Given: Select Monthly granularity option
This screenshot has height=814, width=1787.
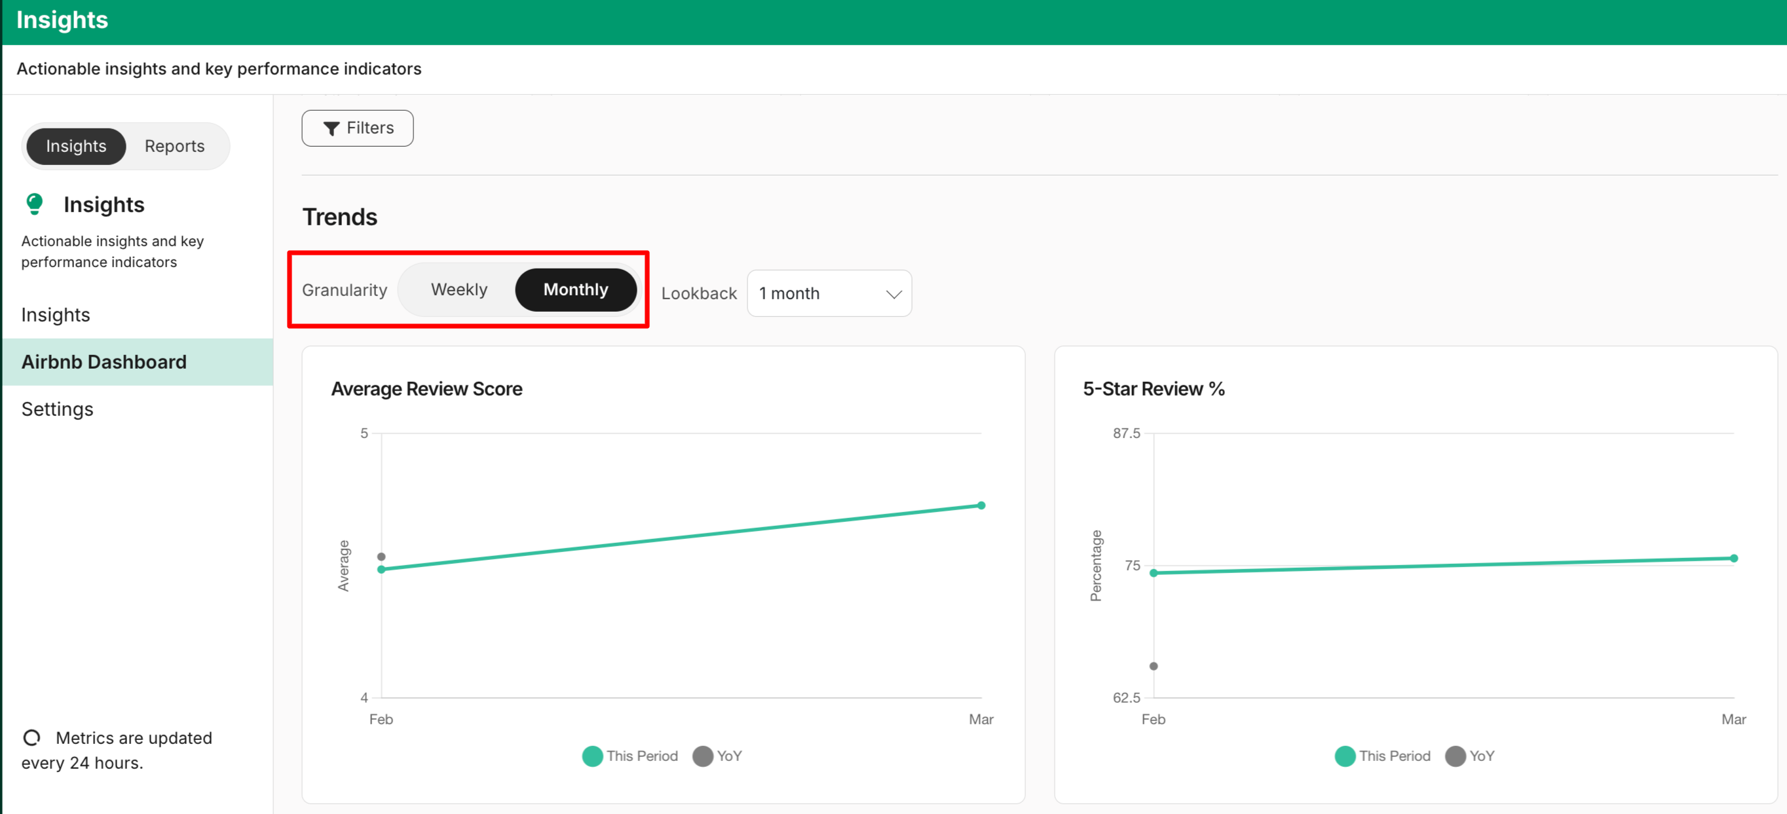Looking at the screenshot, I should point(575,289).
